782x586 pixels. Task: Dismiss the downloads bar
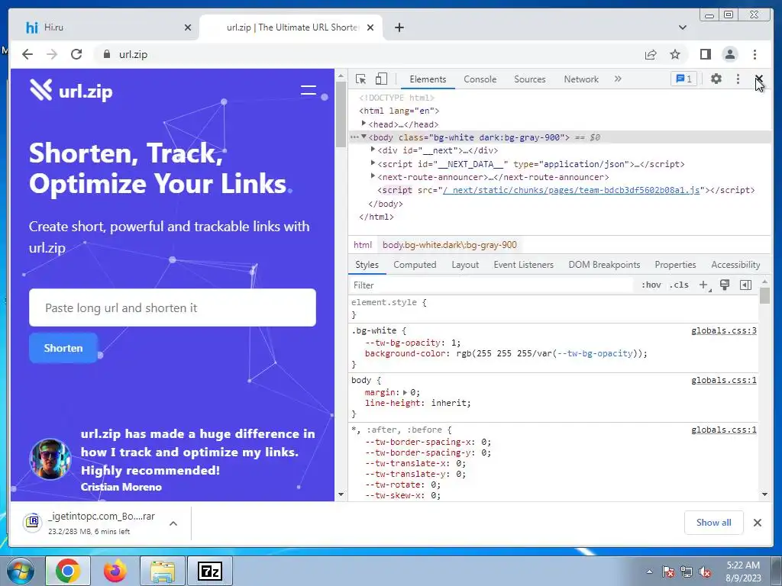pos(757,522)
